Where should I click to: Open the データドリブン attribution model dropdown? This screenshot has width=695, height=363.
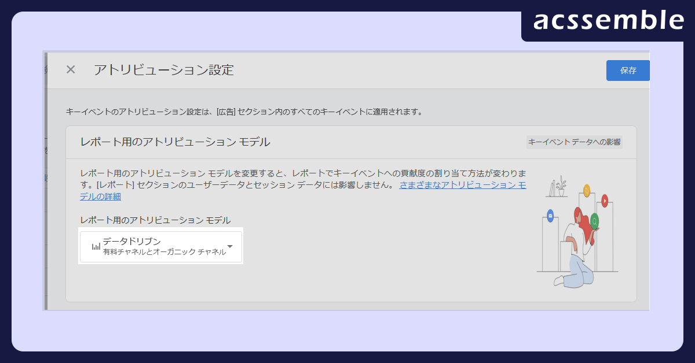tap(161, 247)
